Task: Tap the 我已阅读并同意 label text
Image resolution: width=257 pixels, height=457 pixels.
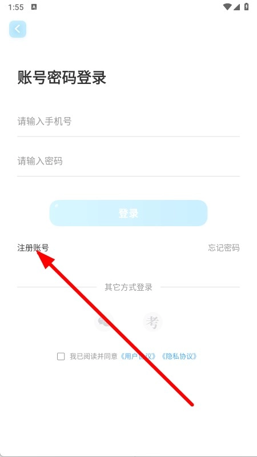Action: tap(94, 356)
